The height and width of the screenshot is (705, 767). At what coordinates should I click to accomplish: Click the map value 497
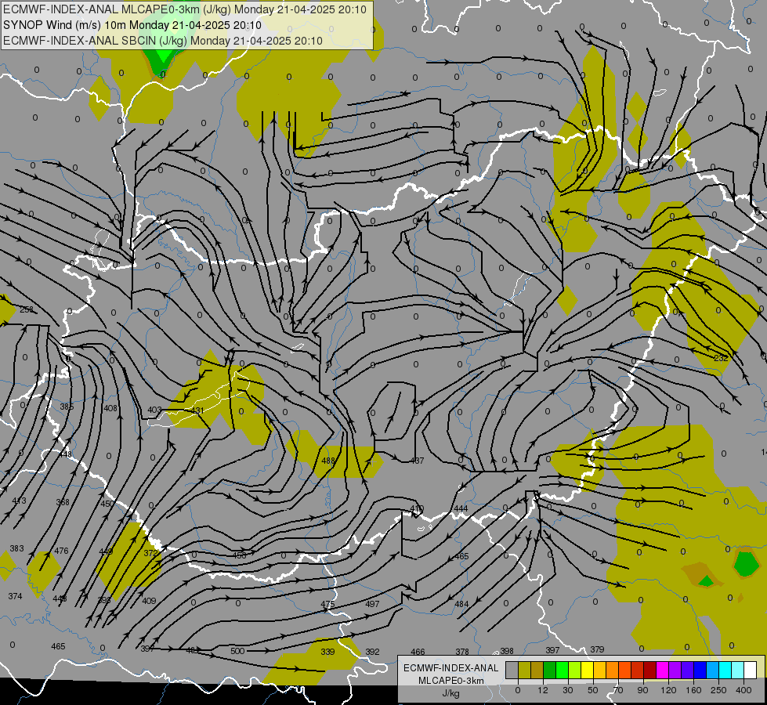tap(372, 604)
